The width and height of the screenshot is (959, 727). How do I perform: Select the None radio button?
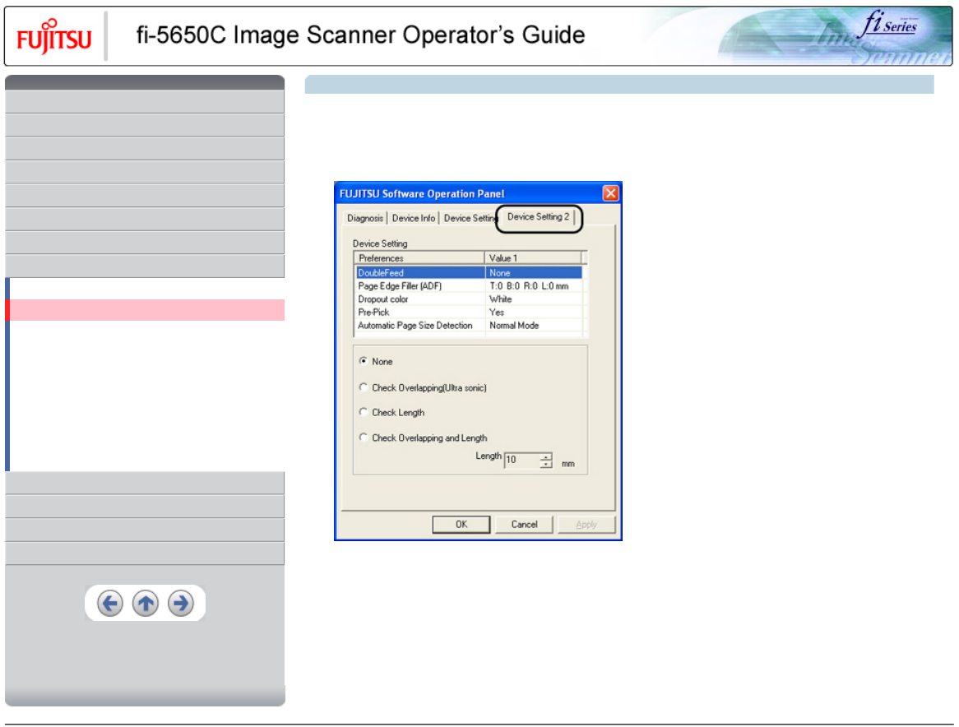click(x=364, y=361)
